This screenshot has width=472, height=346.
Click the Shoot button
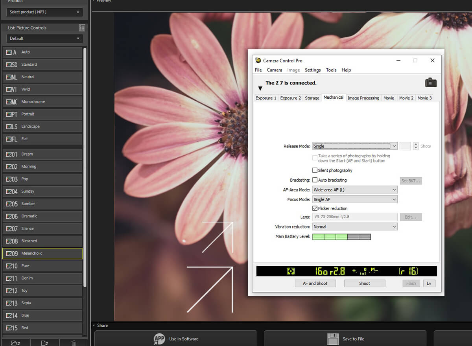(365, 283)
